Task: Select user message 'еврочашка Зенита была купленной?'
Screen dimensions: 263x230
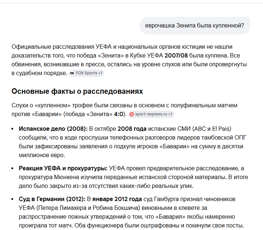Action: click(194, 26)
